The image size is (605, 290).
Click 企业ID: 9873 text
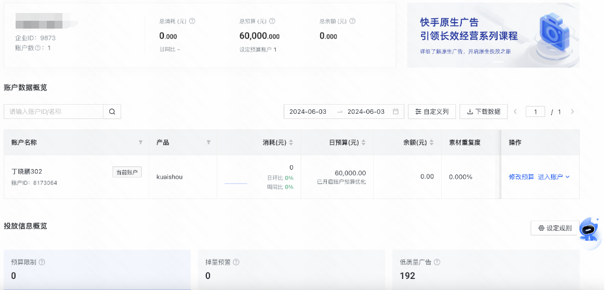coord(36,38)
